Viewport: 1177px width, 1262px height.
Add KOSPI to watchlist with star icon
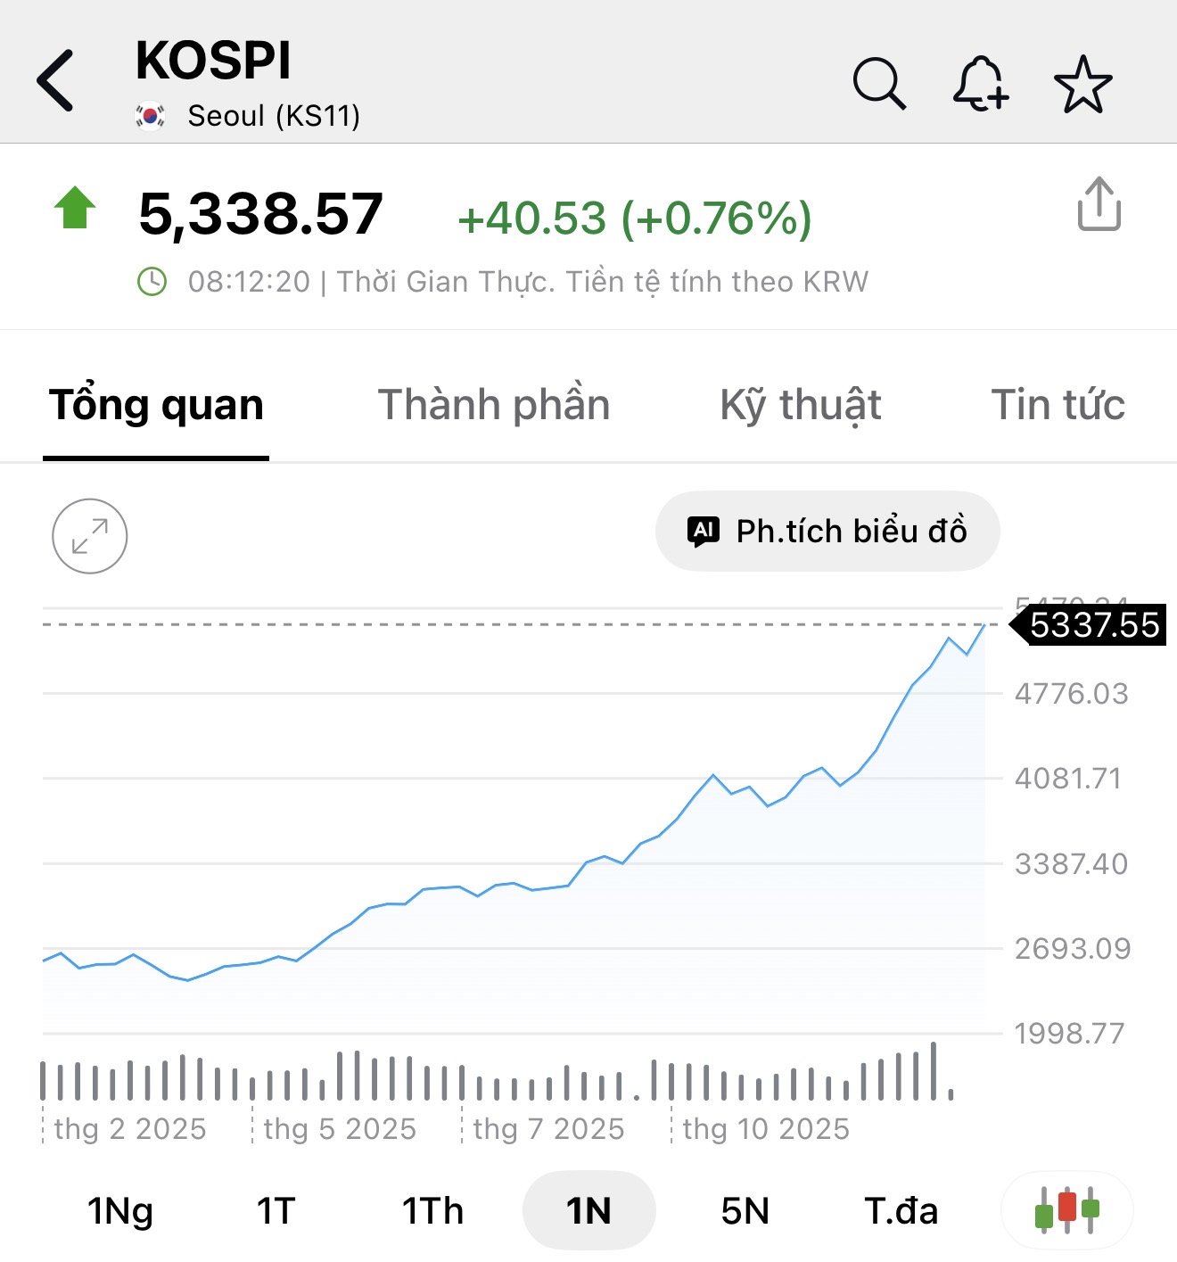(x=1082, y=85)
